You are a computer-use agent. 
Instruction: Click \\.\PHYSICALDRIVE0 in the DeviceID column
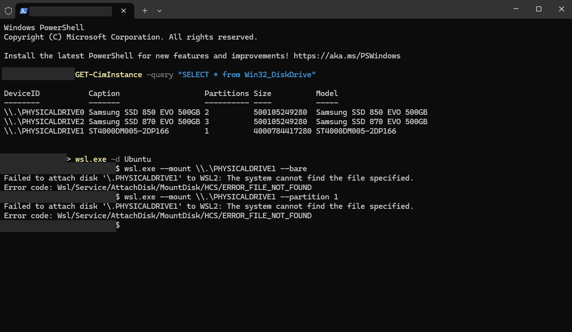(44, 112)
